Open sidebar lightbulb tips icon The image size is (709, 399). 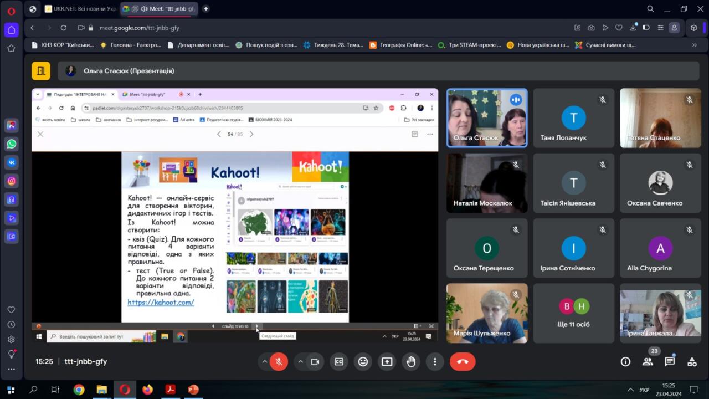coord(11,354)
